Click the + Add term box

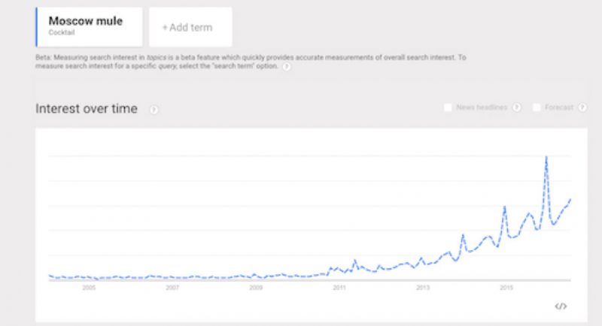[x=190, y=27]
